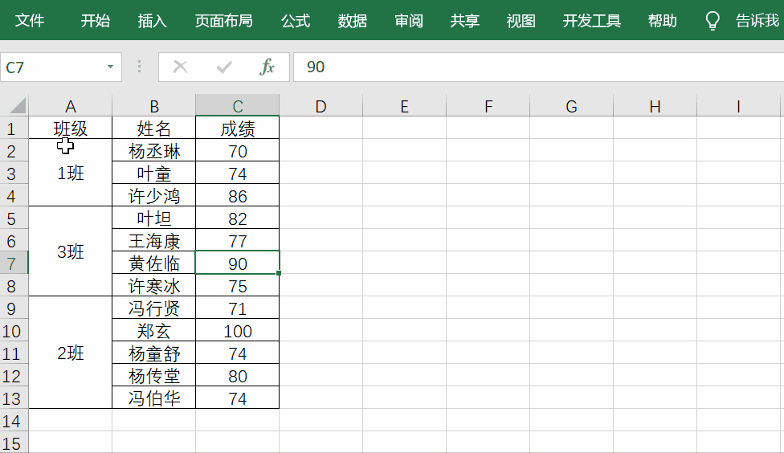Click the three-dot formula bar handle
This screenshot has width=784, height=453.
pos(140,67)
